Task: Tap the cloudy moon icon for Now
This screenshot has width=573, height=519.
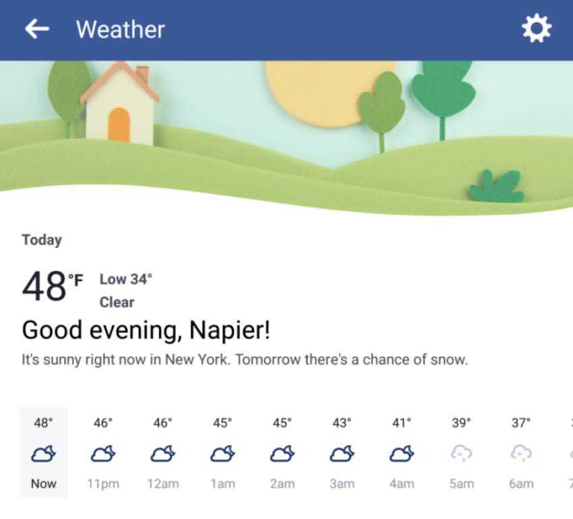Action: tap(43, 454)
